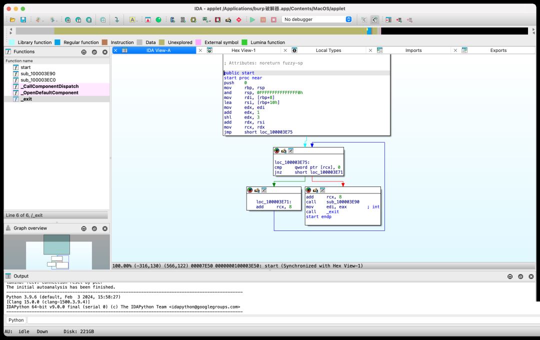Select start in the Functions list
This screenshot has height=340, width=540.
pyautogui.click(x=57, y=67)
